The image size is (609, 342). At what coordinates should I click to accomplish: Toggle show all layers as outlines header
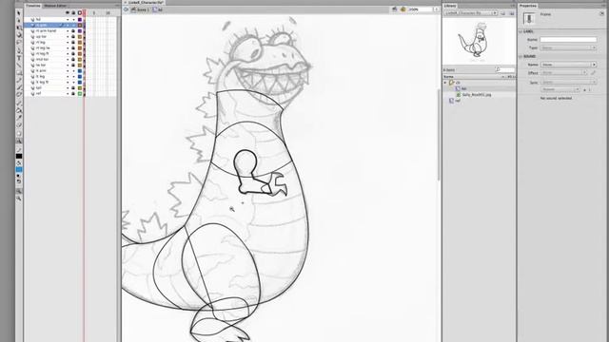[80, 12]
